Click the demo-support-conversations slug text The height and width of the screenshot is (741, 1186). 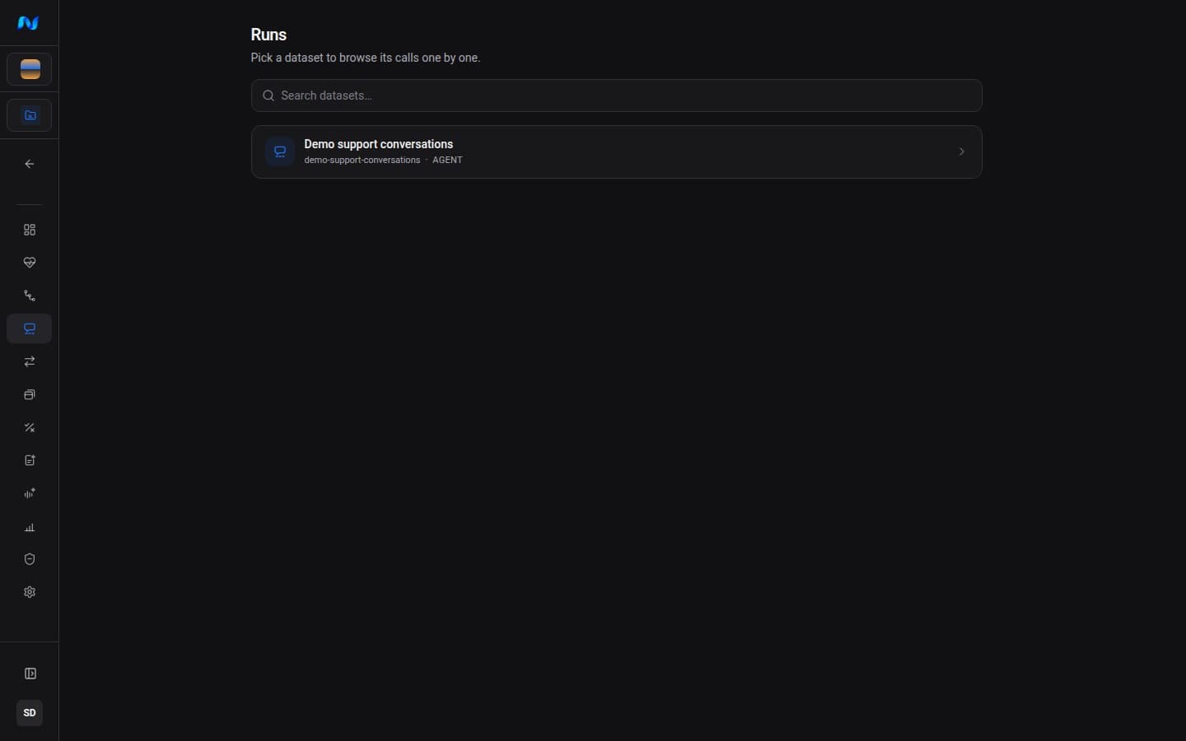362,161
